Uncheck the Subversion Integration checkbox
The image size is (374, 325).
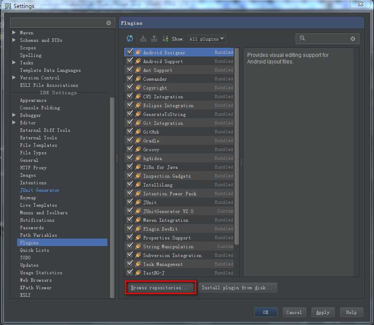130,255
